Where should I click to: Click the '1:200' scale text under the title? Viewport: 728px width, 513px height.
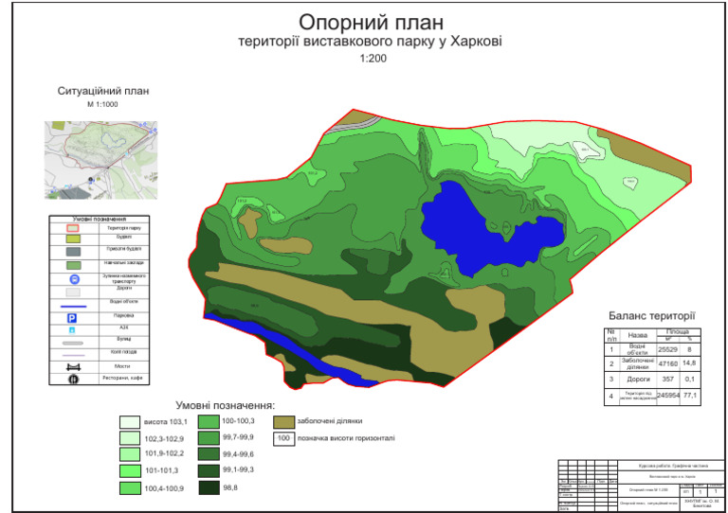(x=373, y=59)
